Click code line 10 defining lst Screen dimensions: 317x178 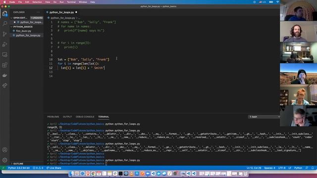click(83, 59)
